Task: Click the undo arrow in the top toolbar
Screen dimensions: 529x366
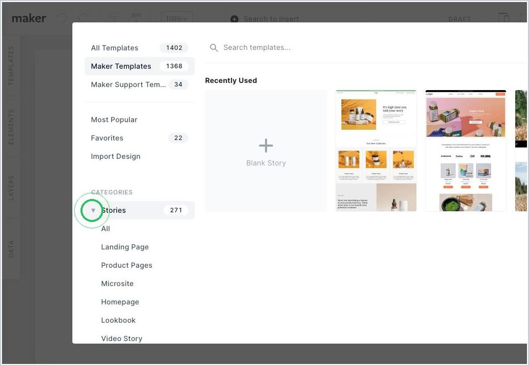Action: 61,18
